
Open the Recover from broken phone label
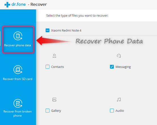coord(18,113)
